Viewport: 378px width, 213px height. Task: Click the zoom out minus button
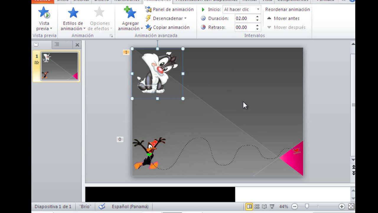coord(294,206)
